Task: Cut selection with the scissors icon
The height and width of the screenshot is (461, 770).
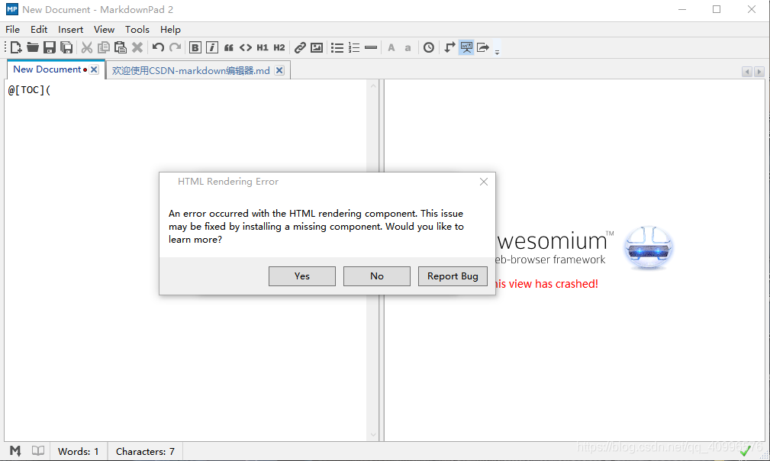Action: click(87, 47)
